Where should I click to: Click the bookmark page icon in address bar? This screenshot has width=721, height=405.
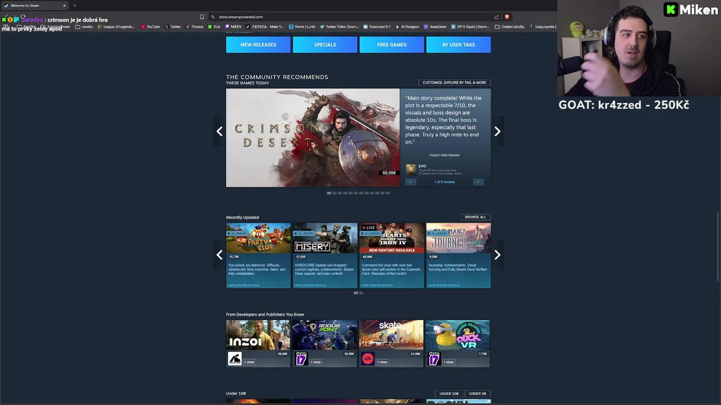coord(202,17)
